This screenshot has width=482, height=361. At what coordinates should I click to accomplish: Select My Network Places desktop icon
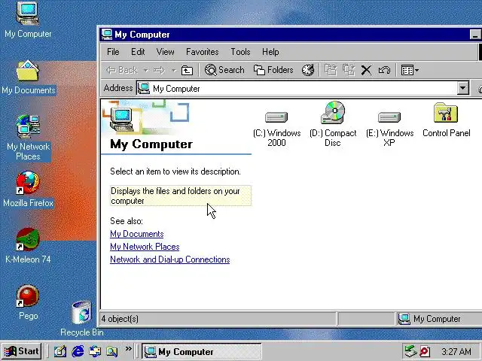(28, 138)
